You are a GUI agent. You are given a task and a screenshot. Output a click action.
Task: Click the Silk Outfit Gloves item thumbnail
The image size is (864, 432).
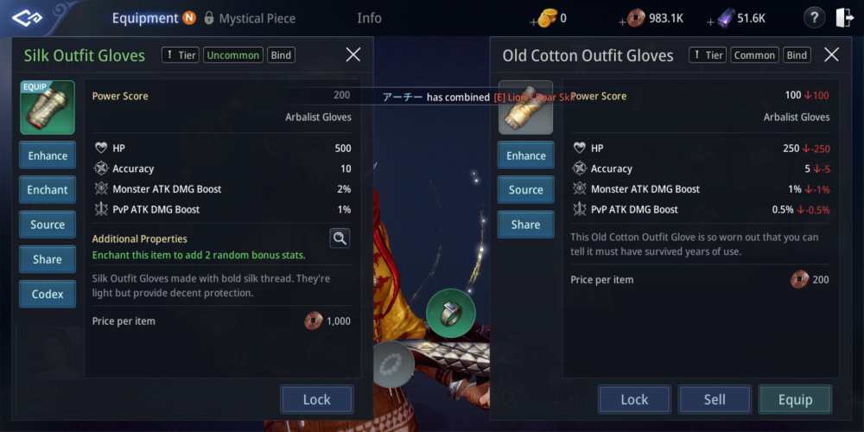point(48,107)
